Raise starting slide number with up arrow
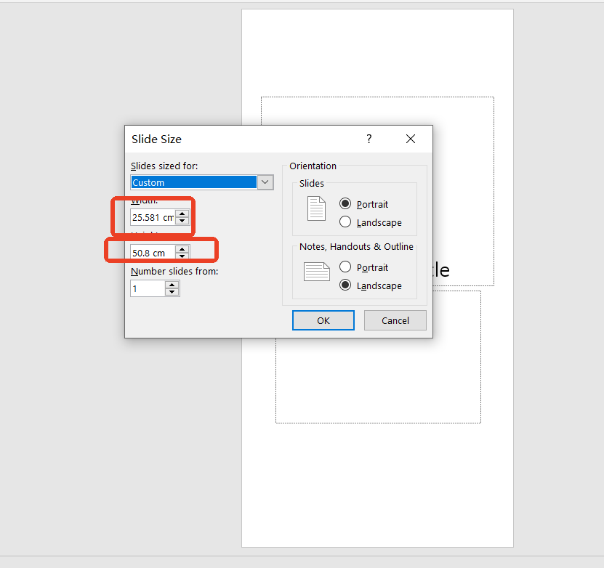Viewport: 604px width, 568px height. coord(172,285)
